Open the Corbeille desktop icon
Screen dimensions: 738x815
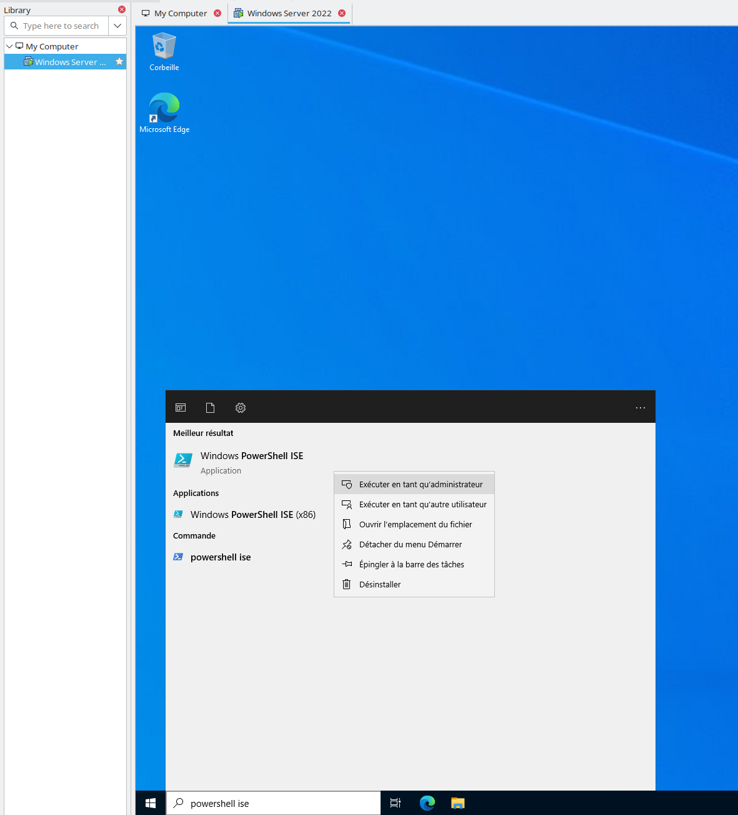point(163,47)
